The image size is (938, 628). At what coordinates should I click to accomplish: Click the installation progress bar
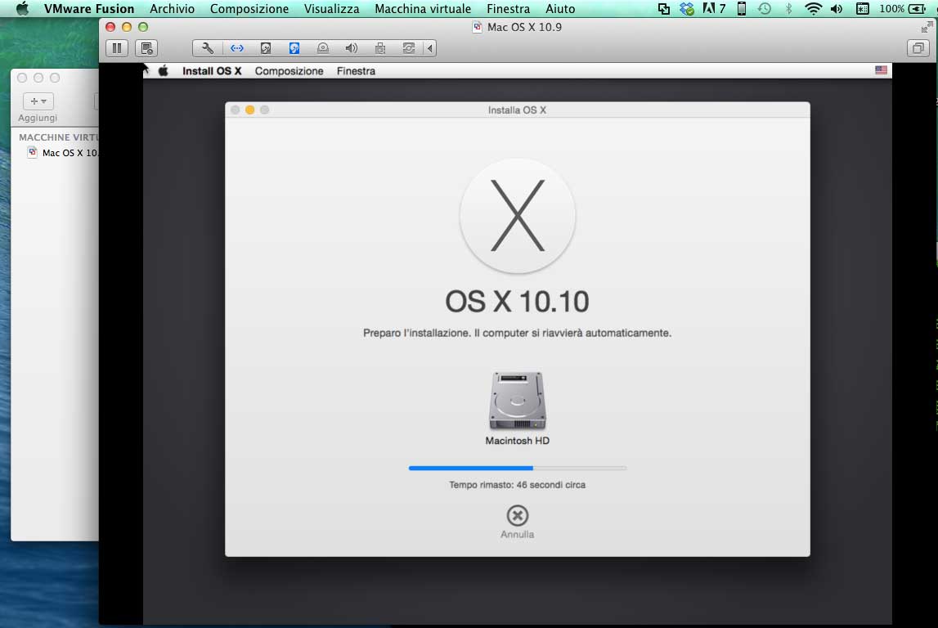[517, 468]
